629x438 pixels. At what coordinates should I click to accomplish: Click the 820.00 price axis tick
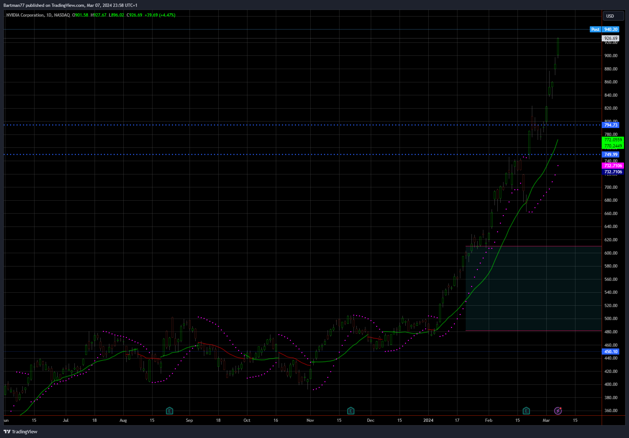(x=611, y=108)
